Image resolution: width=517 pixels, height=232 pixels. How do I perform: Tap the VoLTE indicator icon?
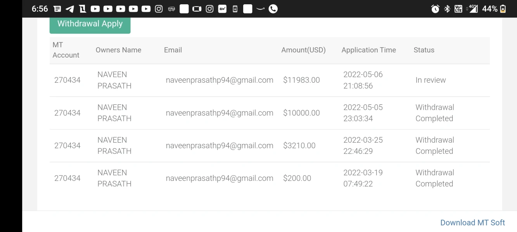tap(458, 9)
